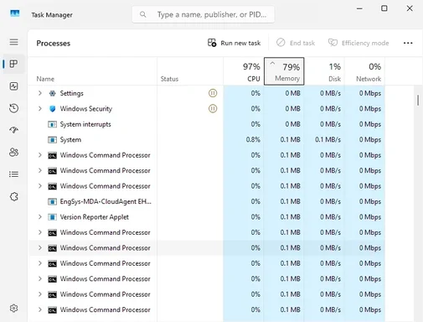Click the EngSys-MDA-CloudAgent process icon
Viewport: 423px width, 322px height.
pos(52,201)
